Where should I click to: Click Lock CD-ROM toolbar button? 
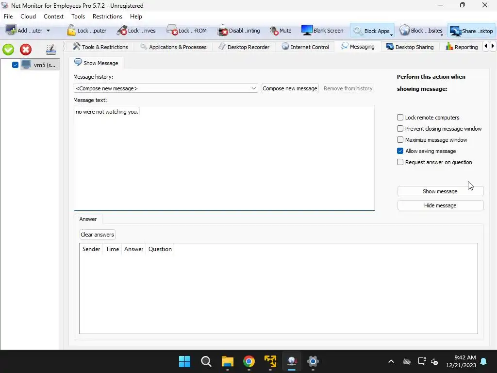coord(187,31)
